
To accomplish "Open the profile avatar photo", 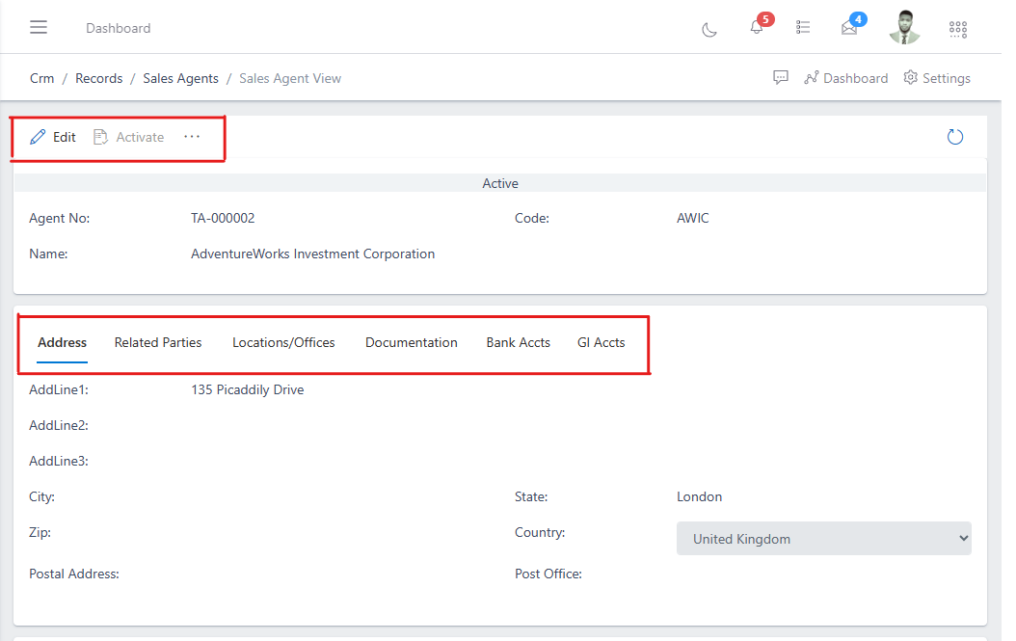I will pos(904,28).
